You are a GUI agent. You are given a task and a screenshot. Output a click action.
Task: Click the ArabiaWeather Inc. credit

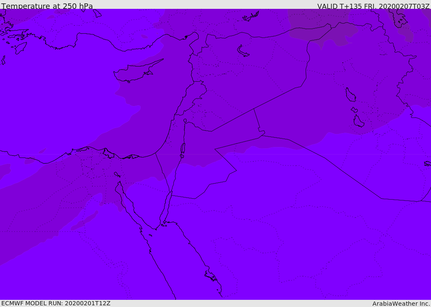[401, 304]
